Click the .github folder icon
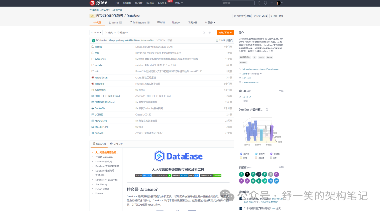 click(93, 46)
